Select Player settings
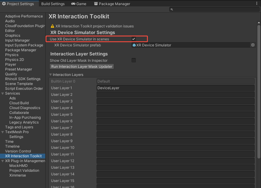 (x=11, y=64)
